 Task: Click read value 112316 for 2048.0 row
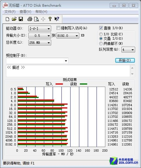pos(127,136)
